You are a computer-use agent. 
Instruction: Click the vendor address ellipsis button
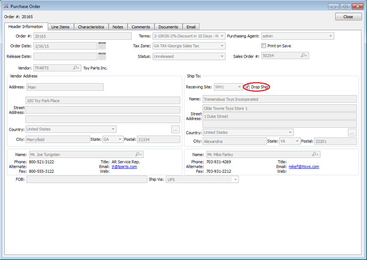tap(175, 129)
